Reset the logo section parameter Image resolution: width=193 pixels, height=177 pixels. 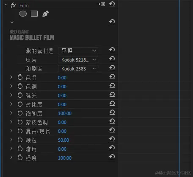point(112,22)
